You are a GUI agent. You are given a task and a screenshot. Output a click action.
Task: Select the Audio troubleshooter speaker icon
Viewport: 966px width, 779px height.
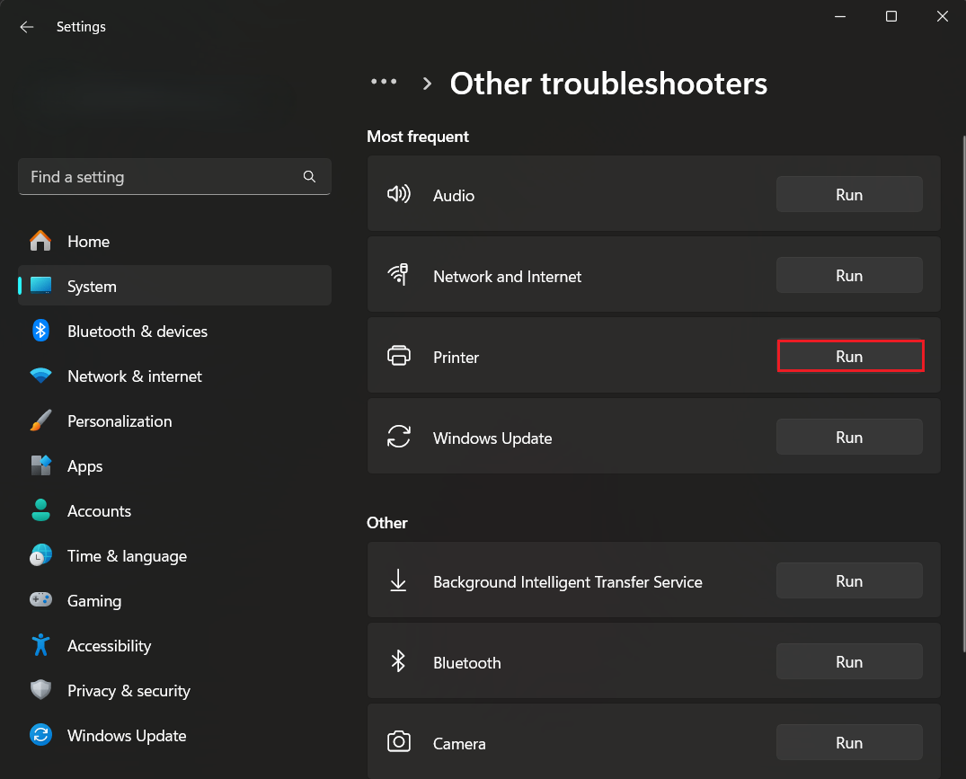[x=399, y=194]
